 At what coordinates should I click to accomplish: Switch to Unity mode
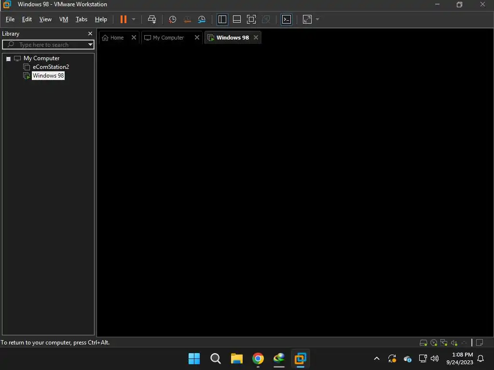point(266,19)
